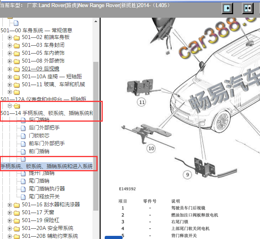Open the 后门外部把手 document
Screen dimensions: 260x239
[x=44, y=128]
